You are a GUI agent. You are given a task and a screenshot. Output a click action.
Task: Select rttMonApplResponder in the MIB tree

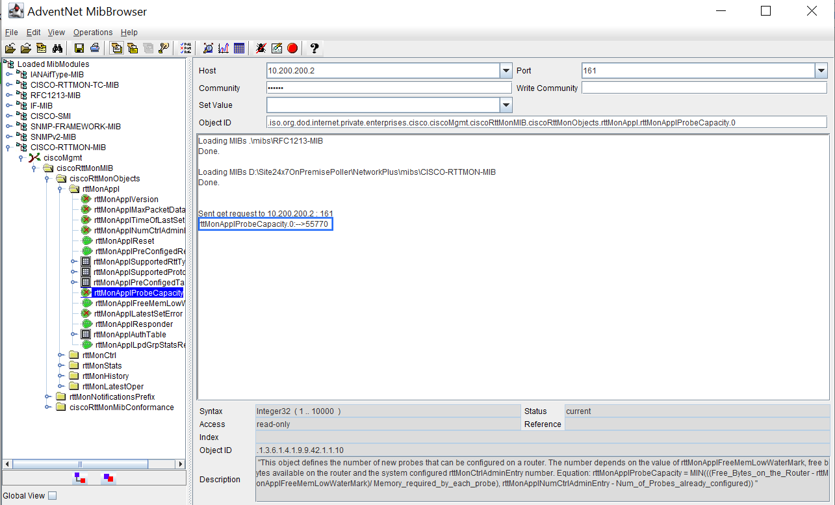pyautogui.click(x=134, y=324)
